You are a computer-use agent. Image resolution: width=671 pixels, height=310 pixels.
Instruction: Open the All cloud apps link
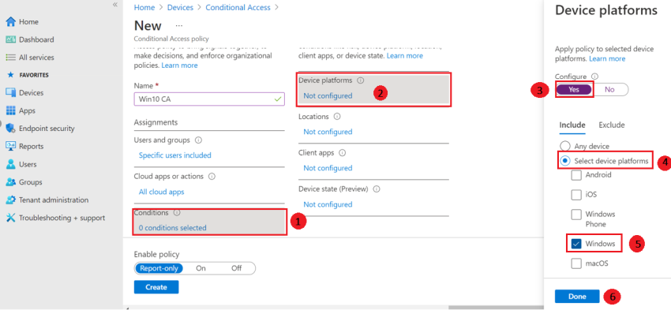pos(161,192)
